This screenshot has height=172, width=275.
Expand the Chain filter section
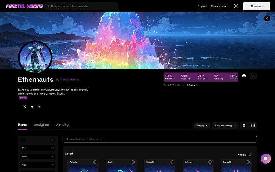pyautogui.click(x=38, y=148)
